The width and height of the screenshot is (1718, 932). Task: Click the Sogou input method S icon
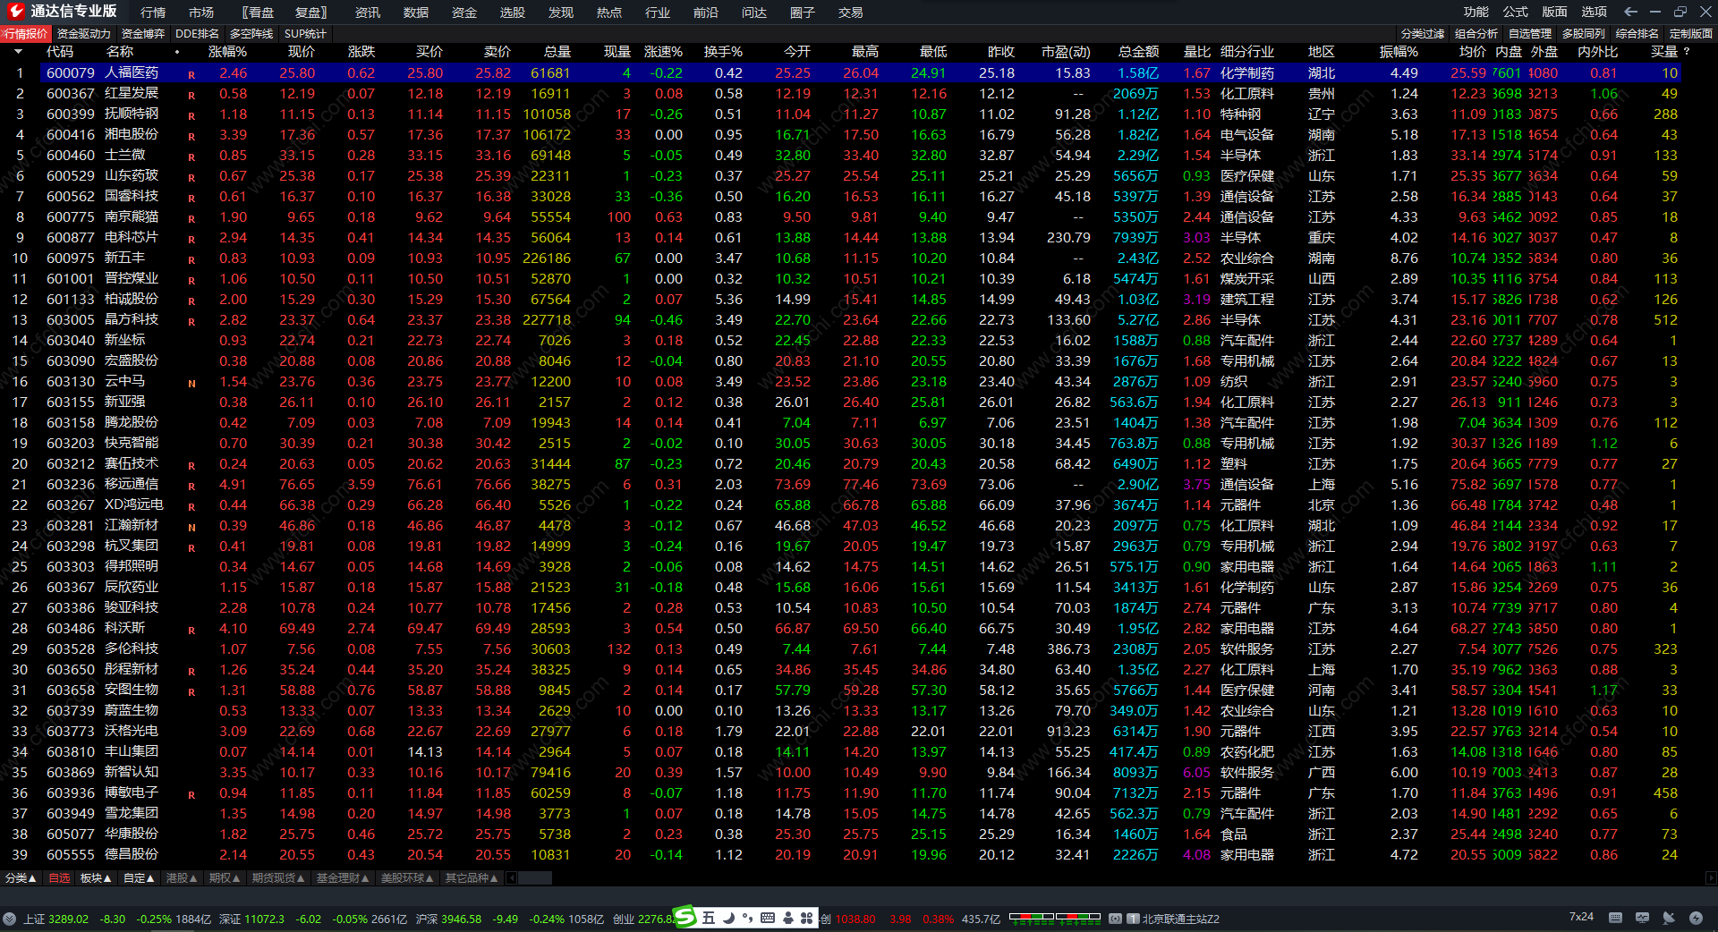685,917
